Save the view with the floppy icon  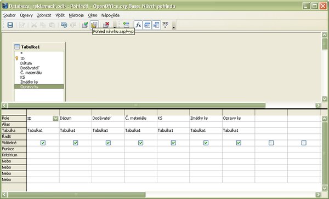coord(10,25)
